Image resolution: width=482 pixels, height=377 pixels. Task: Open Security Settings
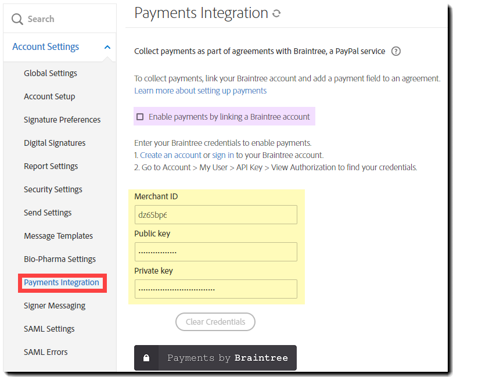[x=53, y=189]
